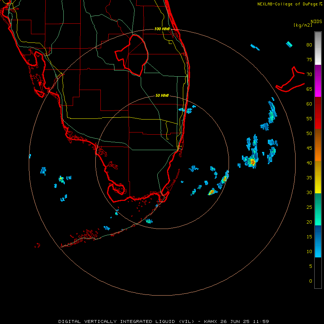Click the 45 value on color scale

pyautogui.click(x=309, y=148)
